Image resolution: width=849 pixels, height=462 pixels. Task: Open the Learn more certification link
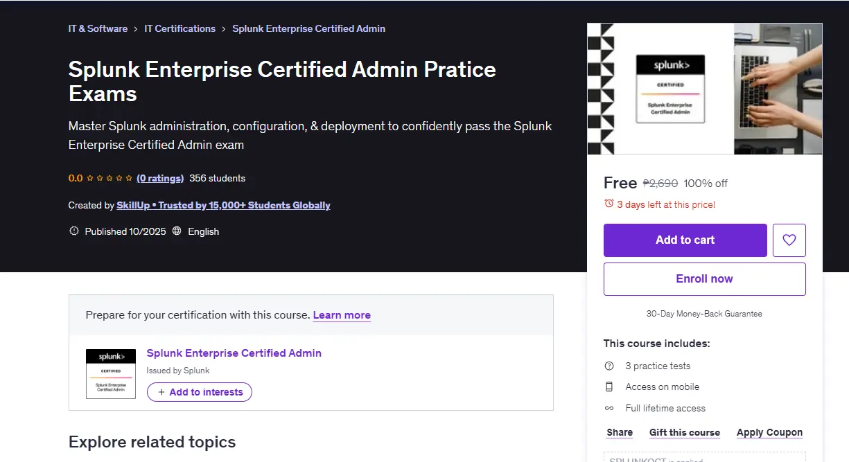342,314
